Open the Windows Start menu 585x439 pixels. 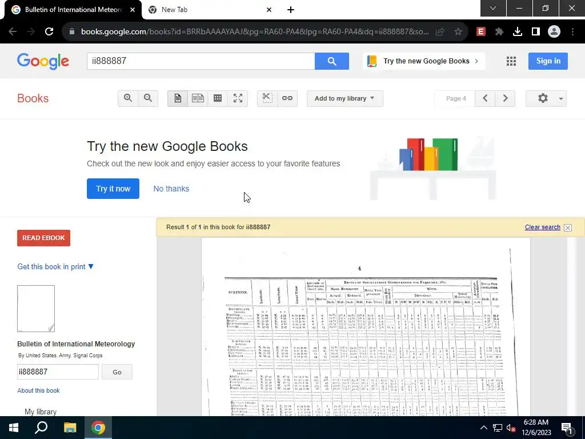coord(14,428)
